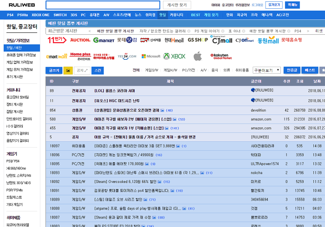Open the Microsoft store logo
Viewport: 325px width, 227px height.
pos(151,56)
